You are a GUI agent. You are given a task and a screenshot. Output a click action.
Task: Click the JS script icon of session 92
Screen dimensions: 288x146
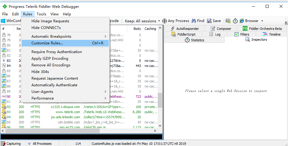[4, 107]
